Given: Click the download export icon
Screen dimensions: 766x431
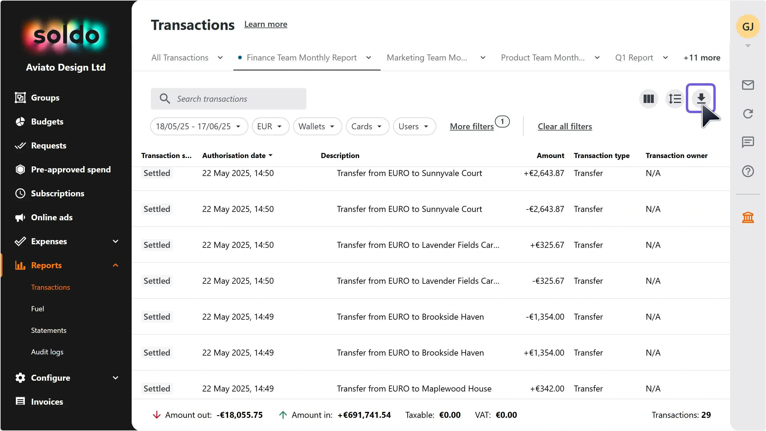Looking at the screenshot, I should coord(701,98).
